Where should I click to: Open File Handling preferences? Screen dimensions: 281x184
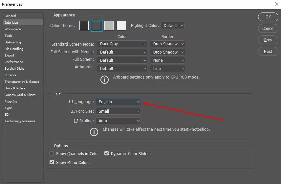[23, 49]
